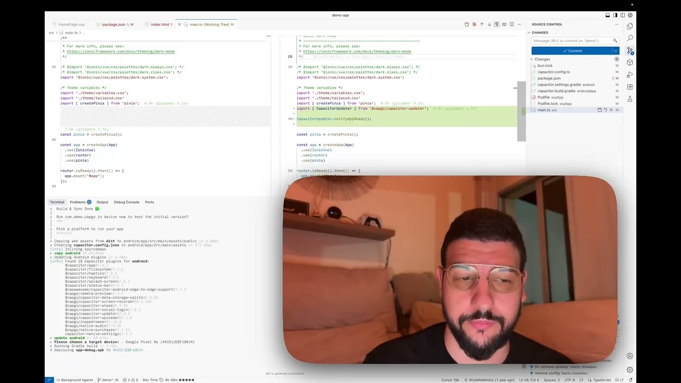Collapse the CHANGES section header
Image resolution: width=681 pixels, height=383 pixels.
coord(539,32)
